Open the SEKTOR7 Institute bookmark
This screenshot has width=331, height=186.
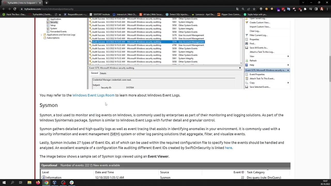pos(100,14)
